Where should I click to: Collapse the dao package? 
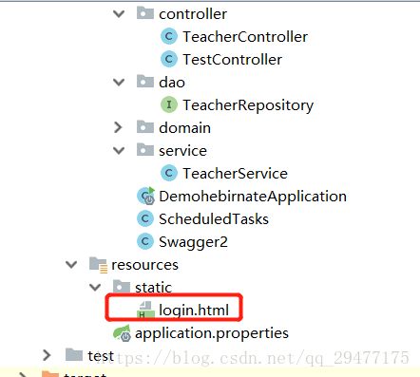pos(119,82)
